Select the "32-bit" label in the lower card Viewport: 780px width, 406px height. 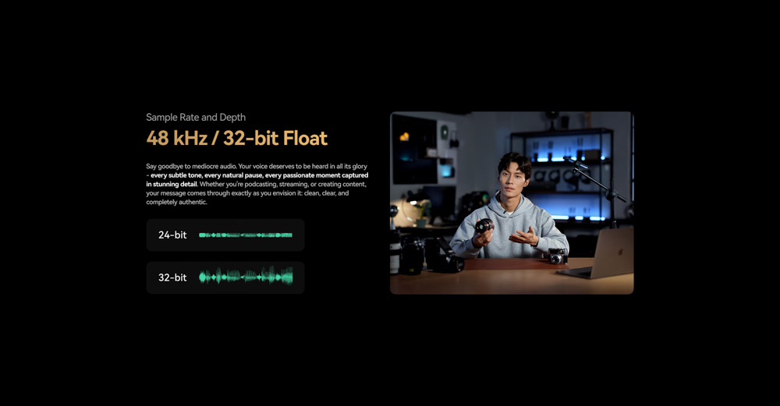(172, 277)
